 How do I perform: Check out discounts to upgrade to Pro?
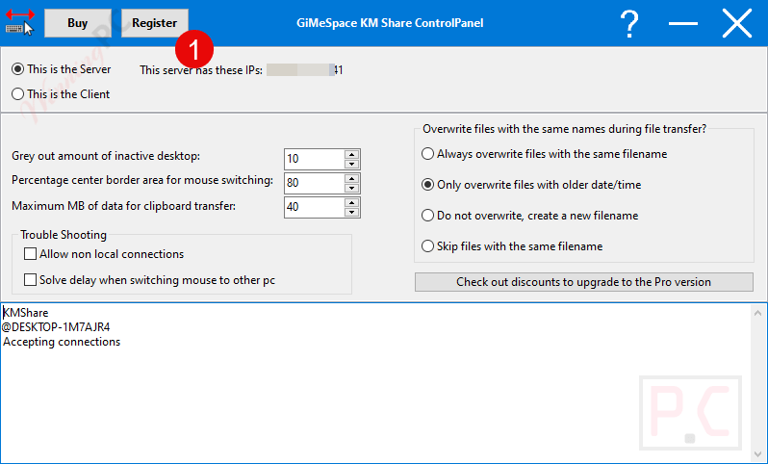[x=584, y=282]
